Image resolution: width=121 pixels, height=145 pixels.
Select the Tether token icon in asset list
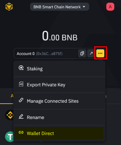[9, 137]
